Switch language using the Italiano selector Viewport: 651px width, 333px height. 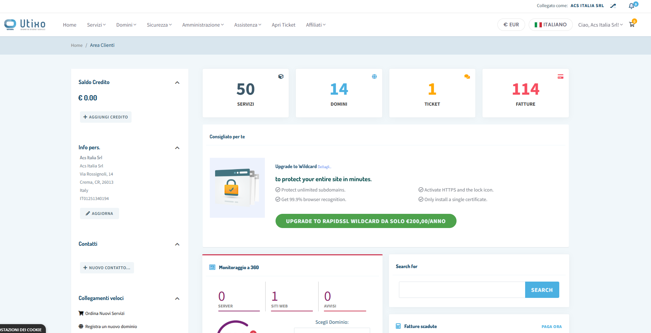550,24
